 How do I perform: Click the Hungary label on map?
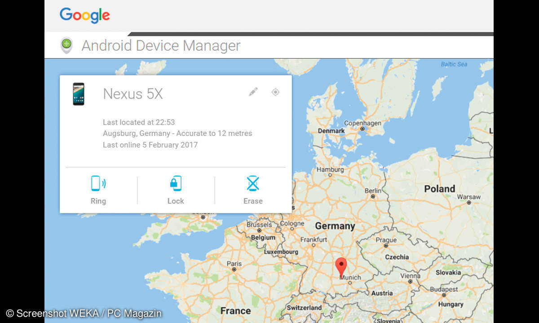point(451,304)
